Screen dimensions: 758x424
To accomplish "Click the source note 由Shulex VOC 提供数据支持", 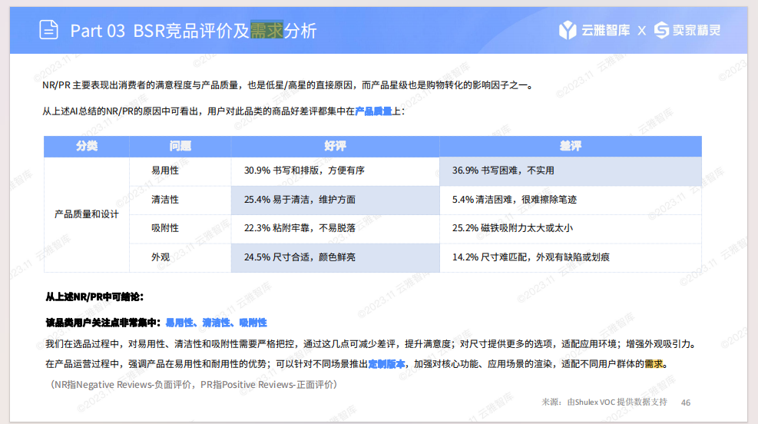I will click(x=617, y=402).
